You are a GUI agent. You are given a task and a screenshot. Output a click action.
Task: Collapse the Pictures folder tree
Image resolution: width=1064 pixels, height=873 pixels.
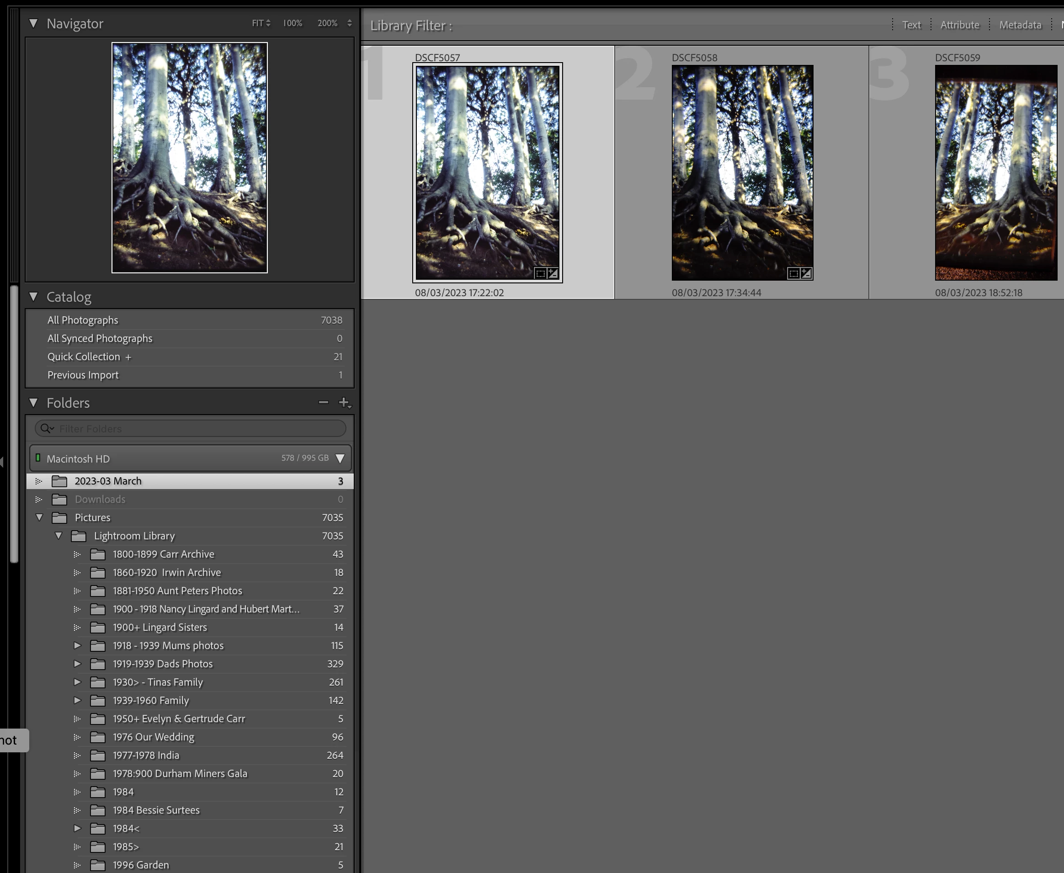(x=39, y=517)
